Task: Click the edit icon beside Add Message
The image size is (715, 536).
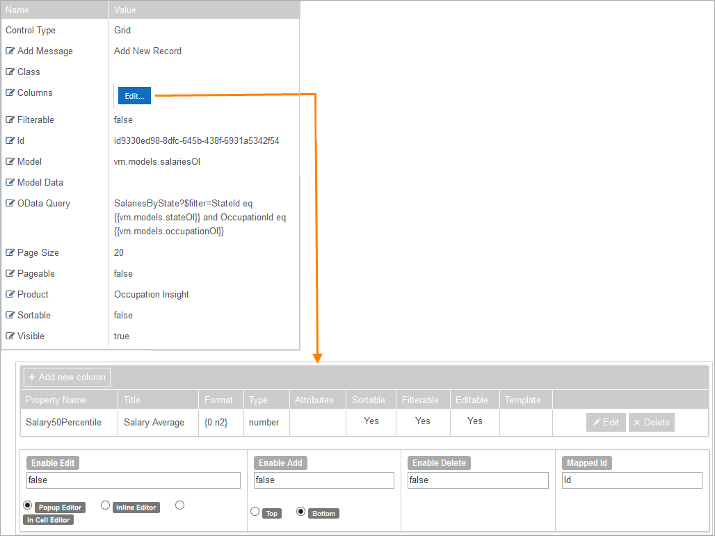Action: click(x=10, y=51)
